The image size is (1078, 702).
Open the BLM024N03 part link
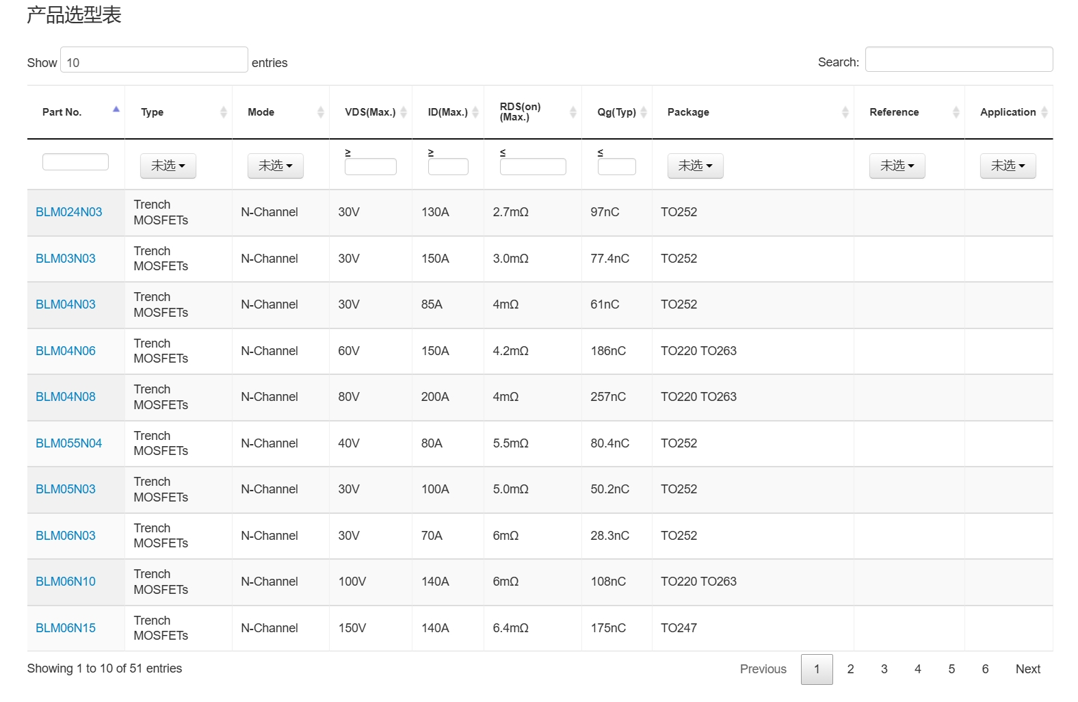tap(68, 212)
